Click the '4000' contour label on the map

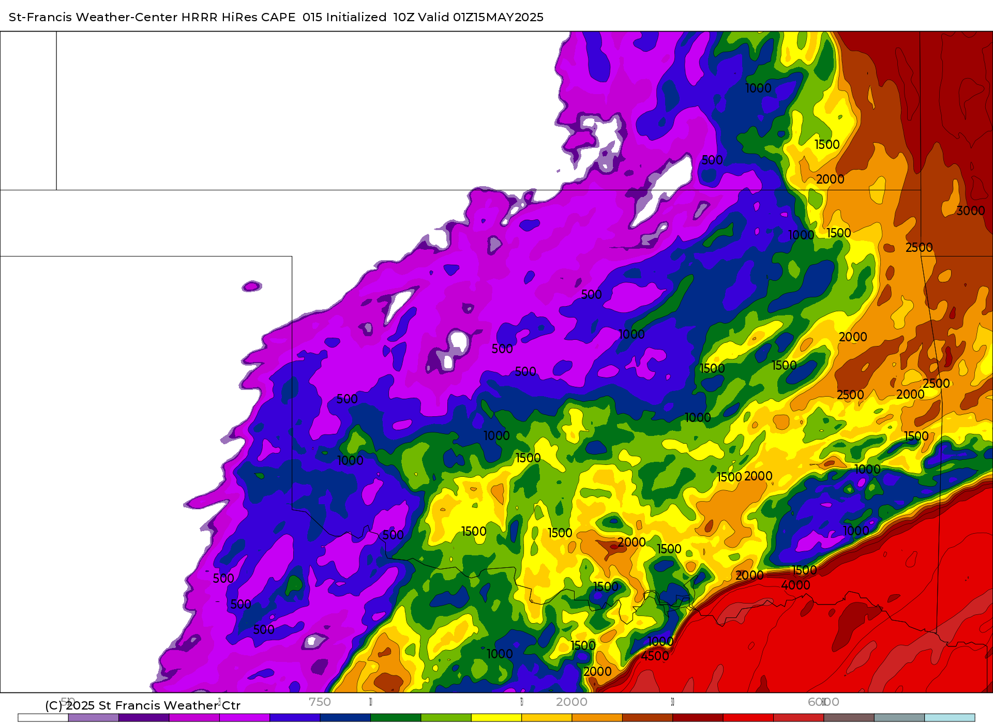pyautogui.click(x=795, y=585)
